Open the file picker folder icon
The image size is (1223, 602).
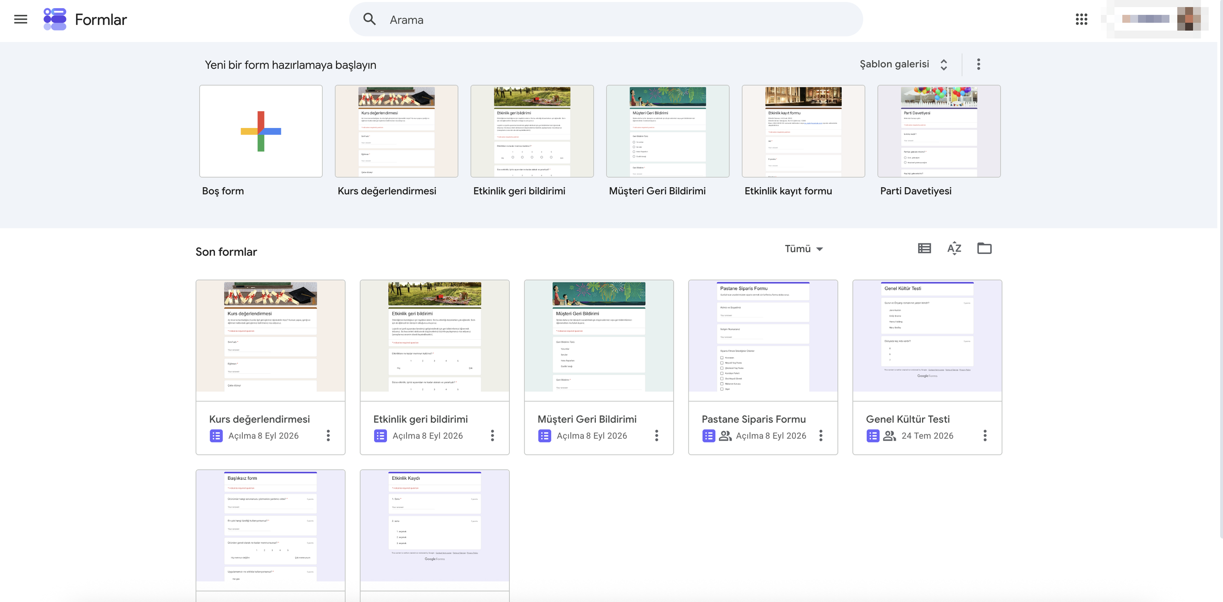(x=984, y=248)
